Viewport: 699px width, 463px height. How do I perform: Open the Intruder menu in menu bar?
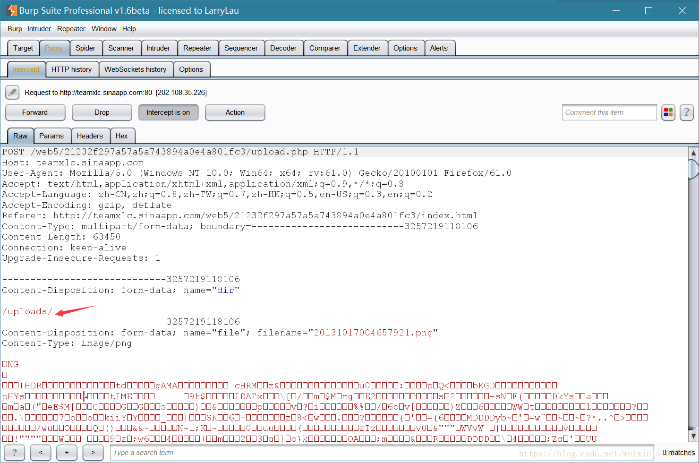[x=39, y=29]
